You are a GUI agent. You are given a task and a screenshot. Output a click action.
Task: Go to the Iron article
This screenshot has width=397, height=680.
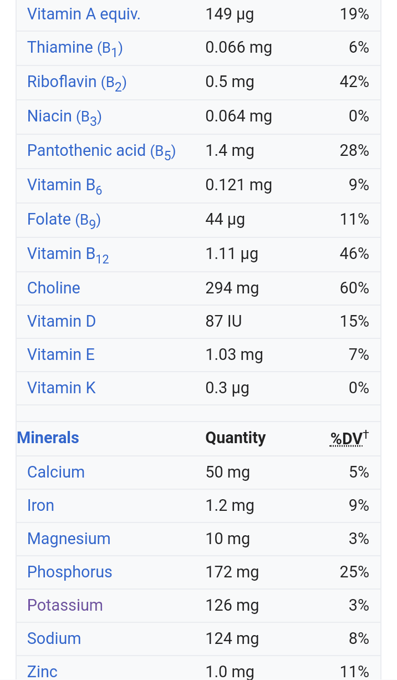click(x=40, y=505)
